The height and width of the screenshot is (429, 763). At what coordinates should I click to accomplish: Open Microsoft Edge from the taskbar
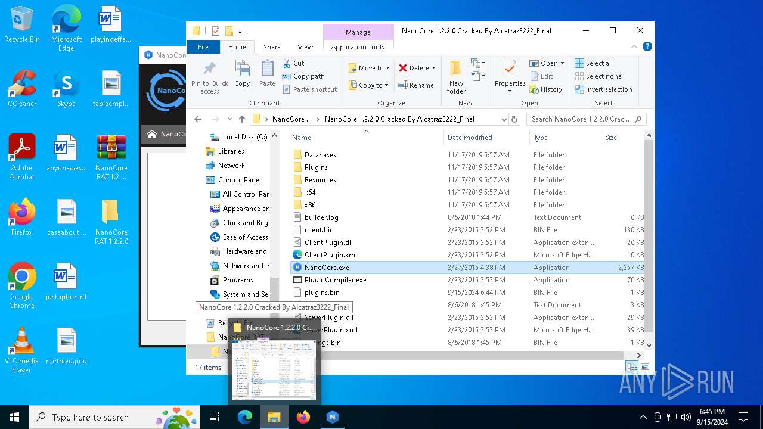coord(245,417)
